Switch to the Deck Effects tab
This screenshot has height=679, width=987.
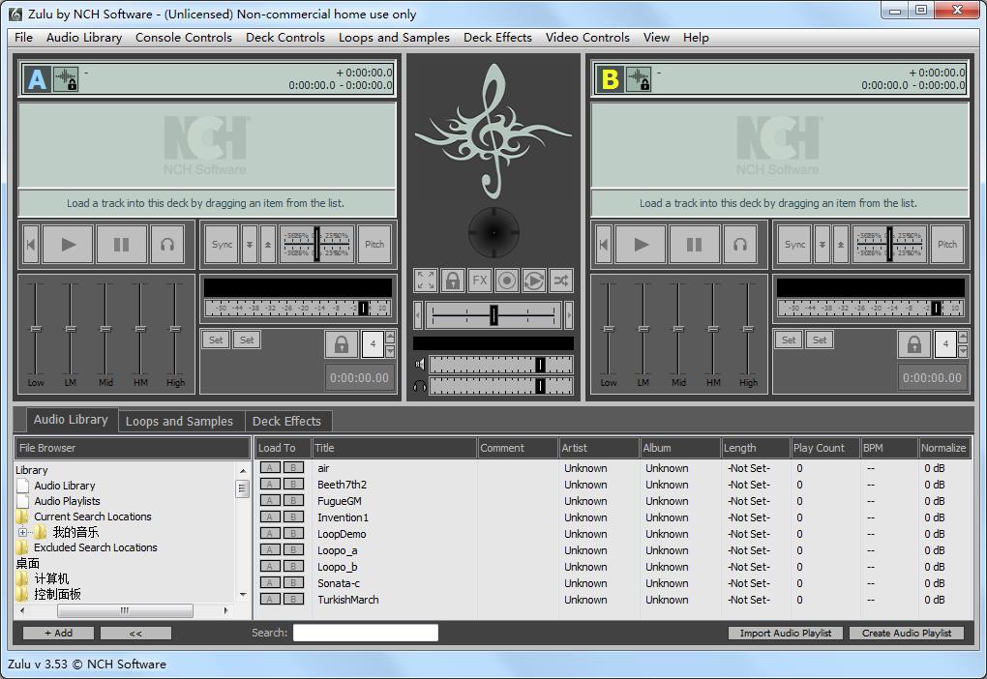[x=286, y=421]
